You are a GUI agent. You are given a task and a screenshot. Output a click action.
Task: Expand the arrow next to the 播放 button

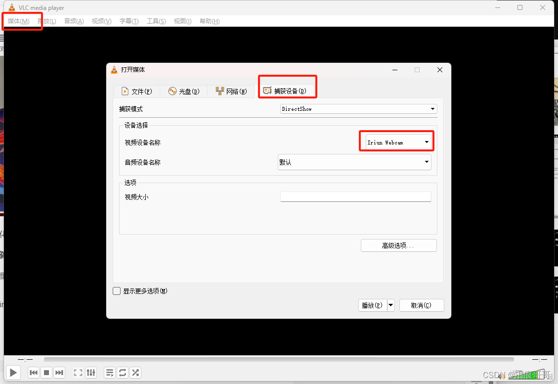(x=391, y=305)
